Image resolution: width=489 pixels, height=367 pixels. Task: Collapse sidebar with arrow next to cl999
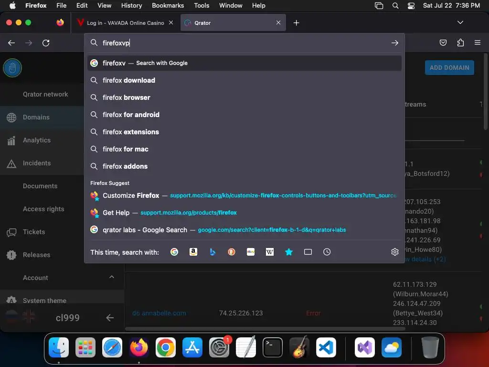pyautogui.click(x=110, y=318)
